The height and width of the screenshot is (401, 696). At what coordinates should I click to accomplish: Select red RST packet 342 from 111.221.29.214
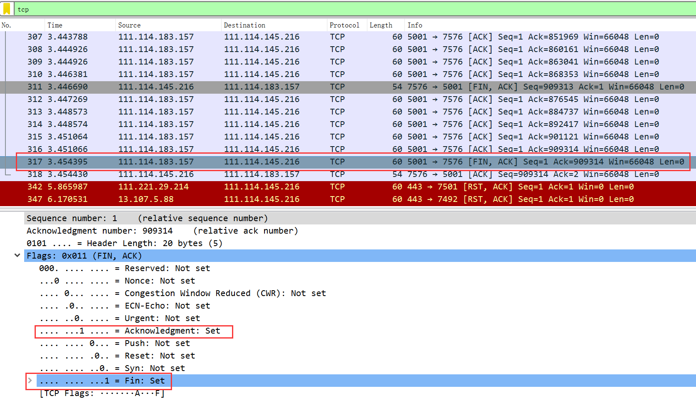pos(333,187)
